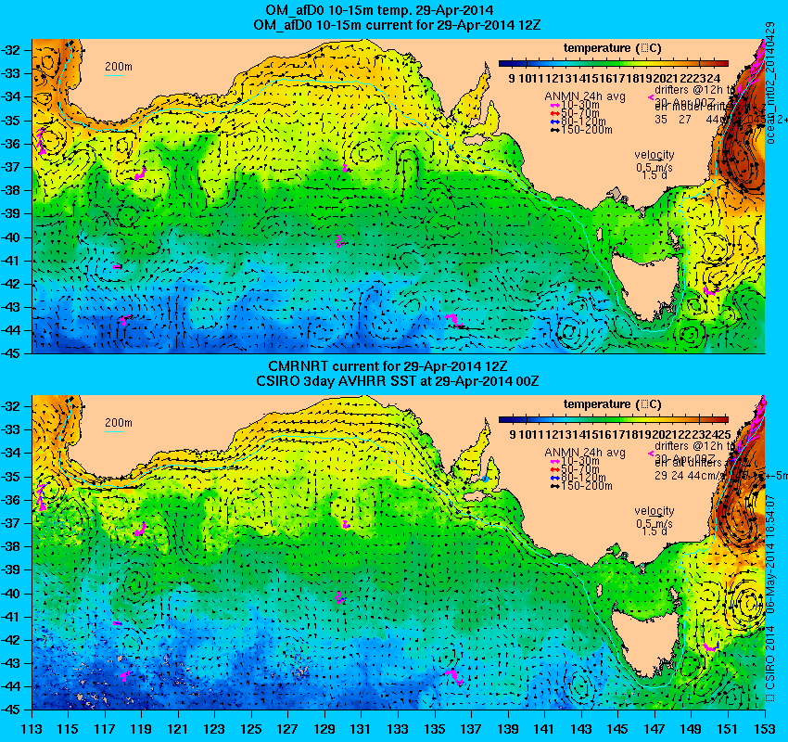Click the red 50-70m arrow in bottom legend
Image resolution: width=788 pixels, height=742 pixels.
pos(555,469)
